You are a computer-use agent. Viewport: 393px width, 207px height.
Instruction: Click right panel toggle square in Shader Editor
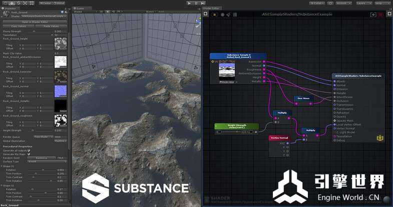pos(389,14)
